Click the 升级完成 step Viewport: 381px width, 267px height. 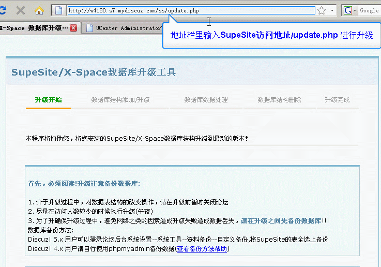pos(337,100)
